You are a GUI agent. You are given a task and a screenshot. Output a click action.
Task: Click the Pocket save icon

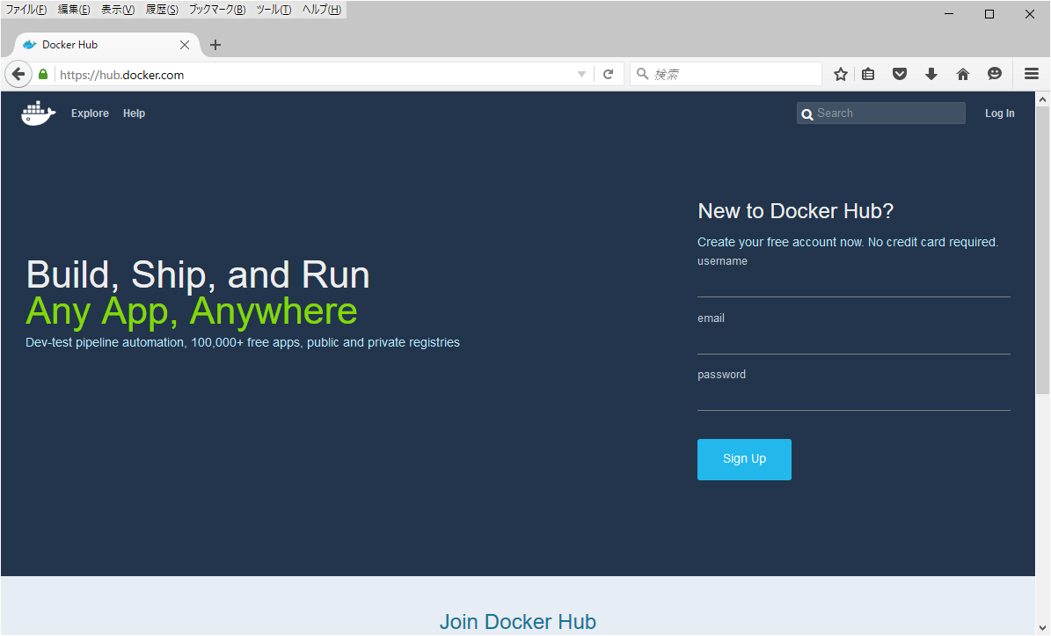900,75
